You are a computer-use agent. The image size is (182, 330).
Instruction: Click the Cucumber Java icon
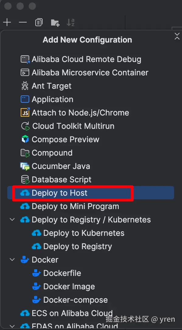[25, 166]
